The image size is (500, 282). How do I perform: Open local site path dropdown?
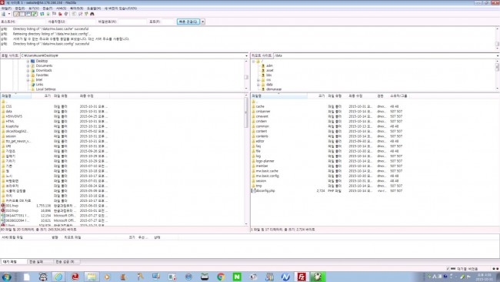[x=246, y=55]
